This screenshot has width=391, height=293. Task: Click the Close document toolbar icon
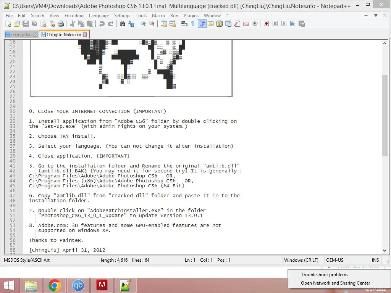tap(43, 24)
